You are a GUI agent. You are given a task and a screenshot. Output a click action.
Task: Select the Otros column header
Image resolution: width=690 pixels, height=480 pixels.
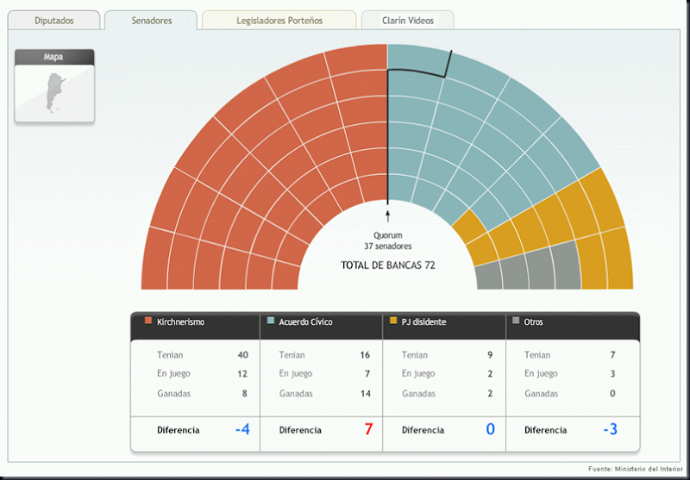[x=573, y=326]
